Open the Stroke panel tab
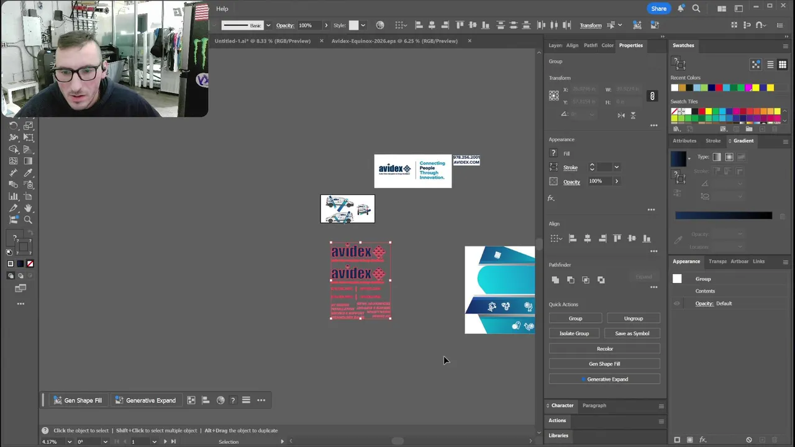This screenshot has height=447, width=795. (712, 141)
